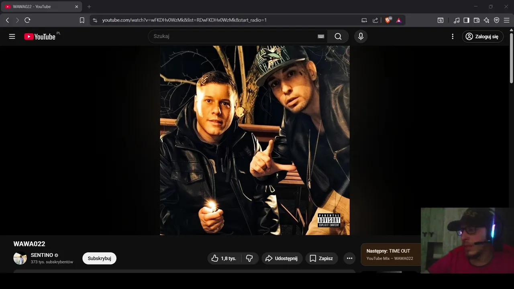Reload the page
Screen dimensions: 514x289
coord(27,20)
